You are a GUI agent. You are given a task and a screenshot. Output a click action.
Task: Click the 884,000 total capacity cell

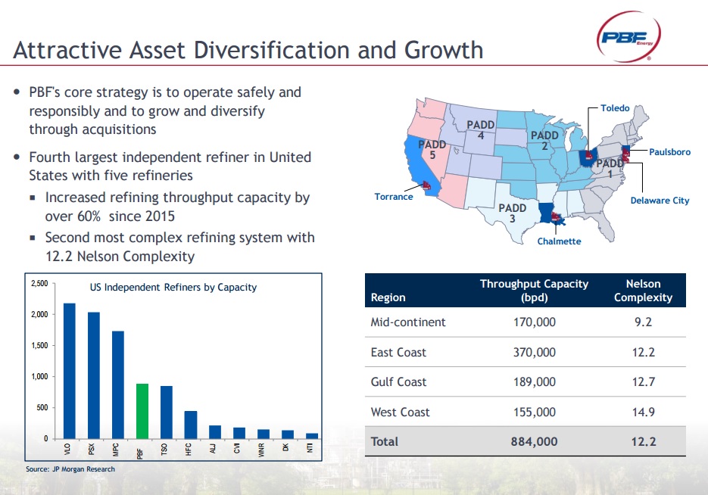[x=534, y=441]
